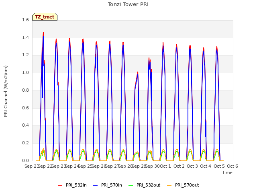Click the Oct 5 x-axis tick label
The height and width of the screenshot is (193, 257).
click(x=219, y=166)
